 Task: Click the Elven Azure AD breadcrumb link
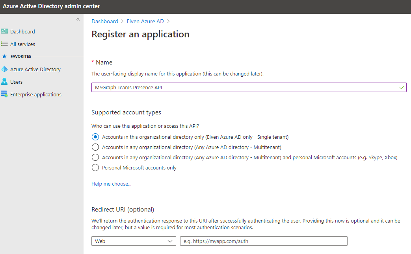click(x=145, y=22)
